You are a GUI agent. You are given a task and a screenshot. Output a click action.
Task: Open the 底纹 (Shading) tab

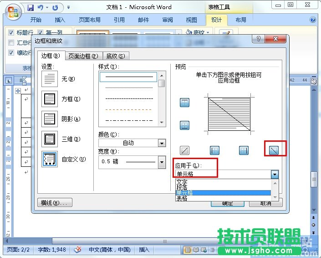116,56
